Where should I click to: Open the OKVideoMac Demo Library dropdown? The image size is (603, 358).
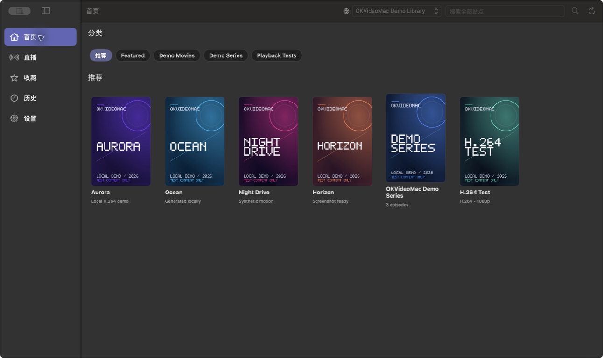point(397,11)
